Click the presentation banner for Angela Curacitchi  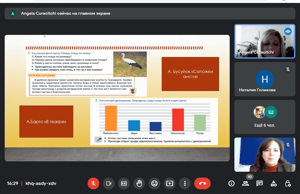150,13
